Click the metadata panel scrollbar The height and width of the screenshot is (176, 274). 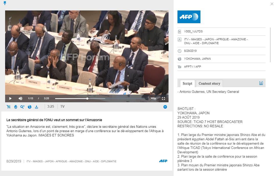270,45
